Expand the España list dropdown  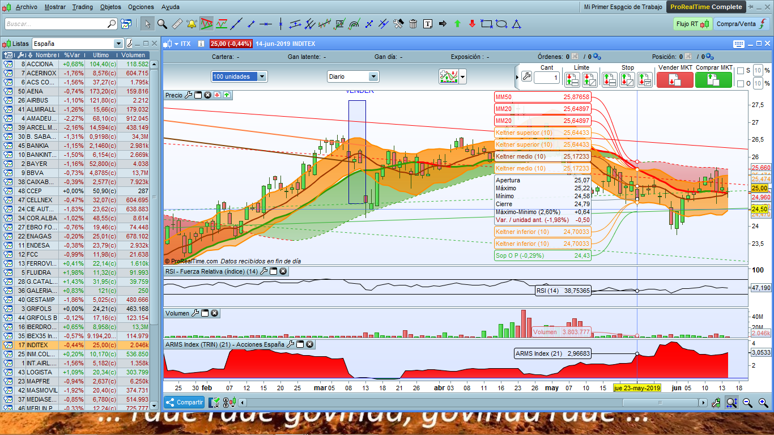[118, 44]
